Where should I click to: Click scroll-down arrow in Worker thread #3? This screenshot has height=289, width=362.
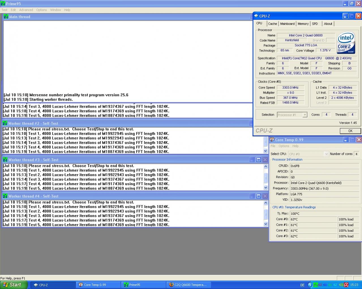coord(265,188)
